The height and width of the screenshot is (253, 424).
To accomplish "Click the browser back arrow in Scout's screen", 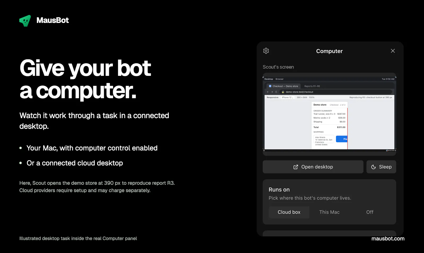I will (x=268, y=92).
